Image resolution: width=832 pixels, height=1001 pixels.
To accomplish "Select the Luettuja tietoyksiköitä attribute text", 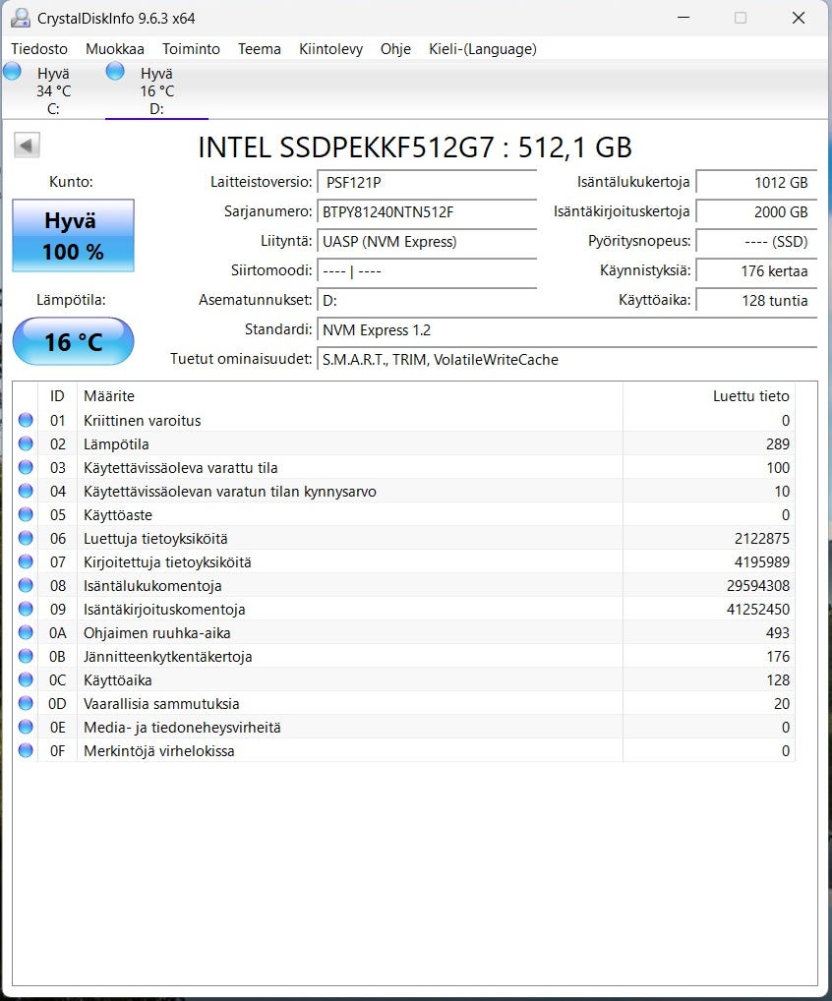I will 155,539.
